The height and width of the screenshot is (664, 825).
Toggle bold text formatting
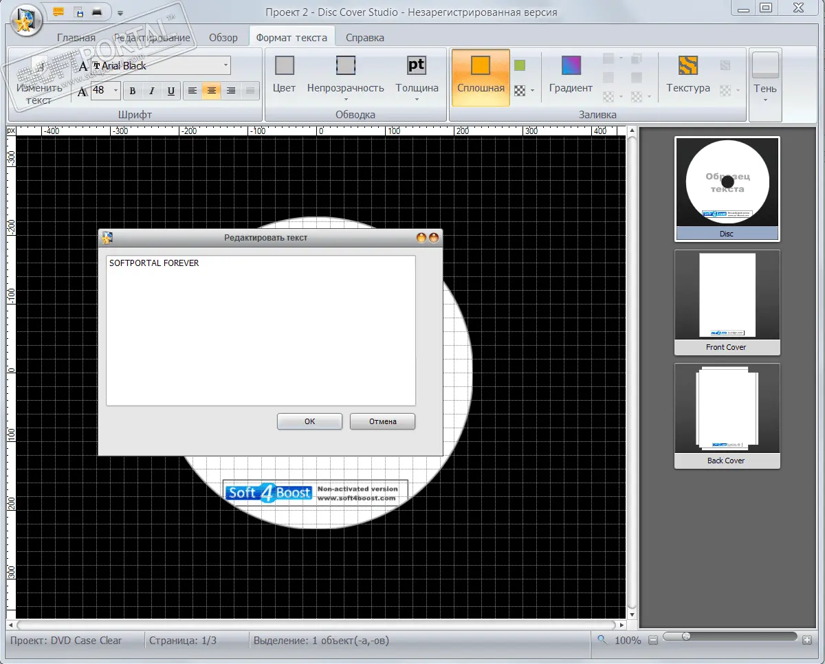coord(133,91)
